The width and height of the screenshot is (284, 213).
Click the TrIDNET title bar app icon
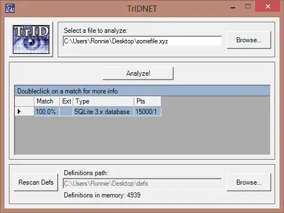10,8
